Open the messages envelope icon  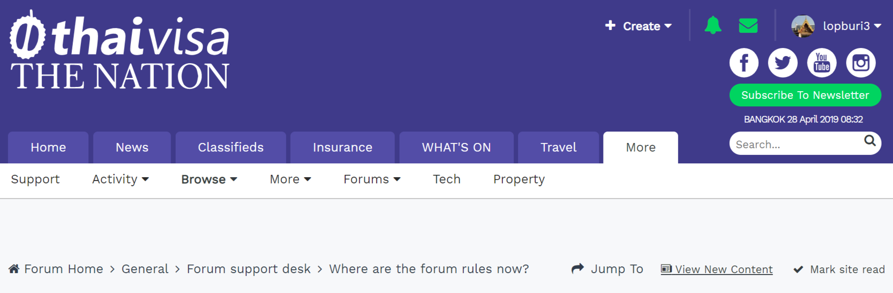[x=748, y=26]
